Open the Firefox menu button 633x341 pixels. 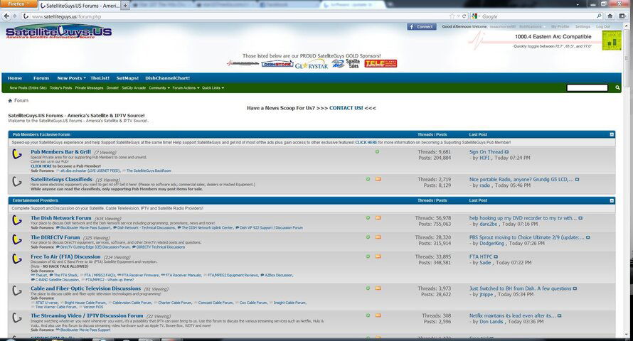tap(18, 4)
